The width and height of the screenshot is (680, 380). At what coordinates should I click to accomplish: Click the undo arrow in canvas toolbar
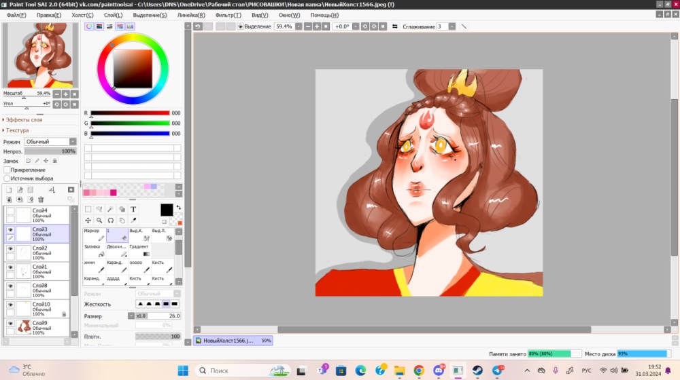pyautogui.click(x=198, y=26)
